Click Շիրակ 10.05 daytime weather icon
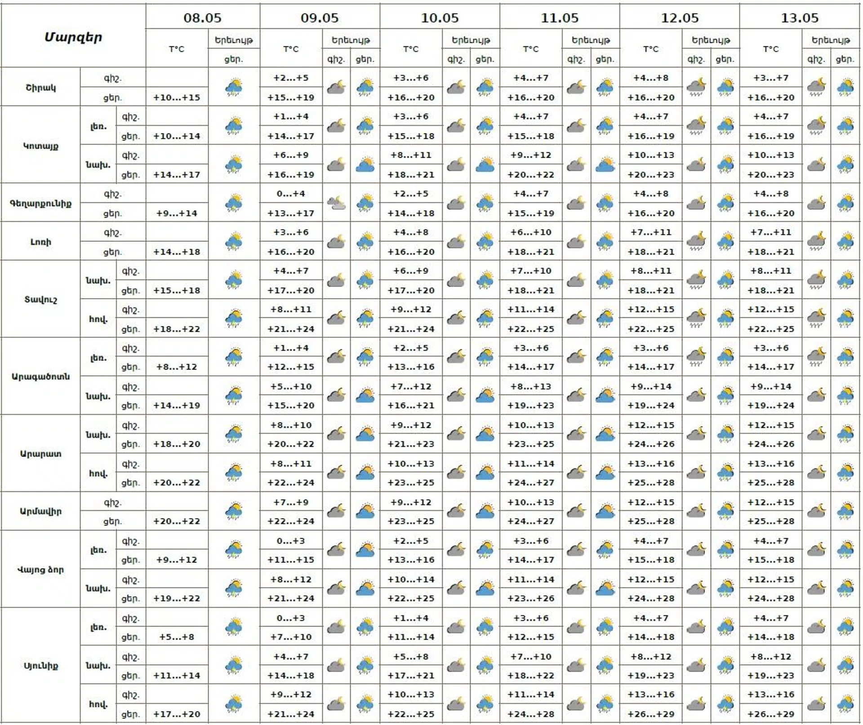This screenshot has height=725, width=863. click(485, 87)
